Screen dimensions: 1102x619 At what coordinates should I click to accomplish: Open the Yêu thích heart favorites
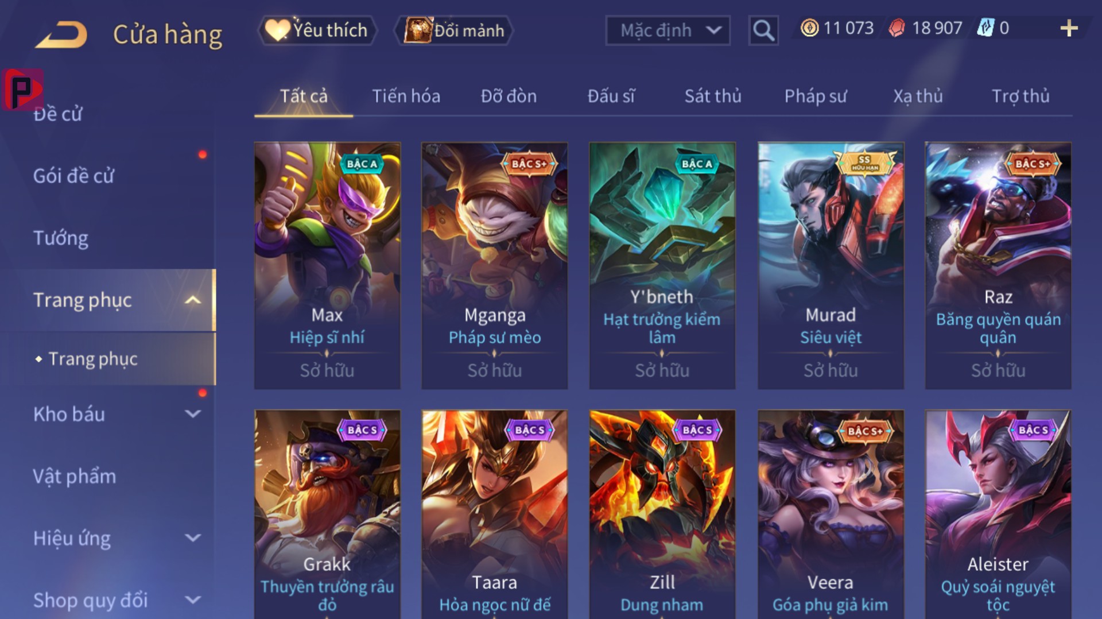click(x=317, y=30)
